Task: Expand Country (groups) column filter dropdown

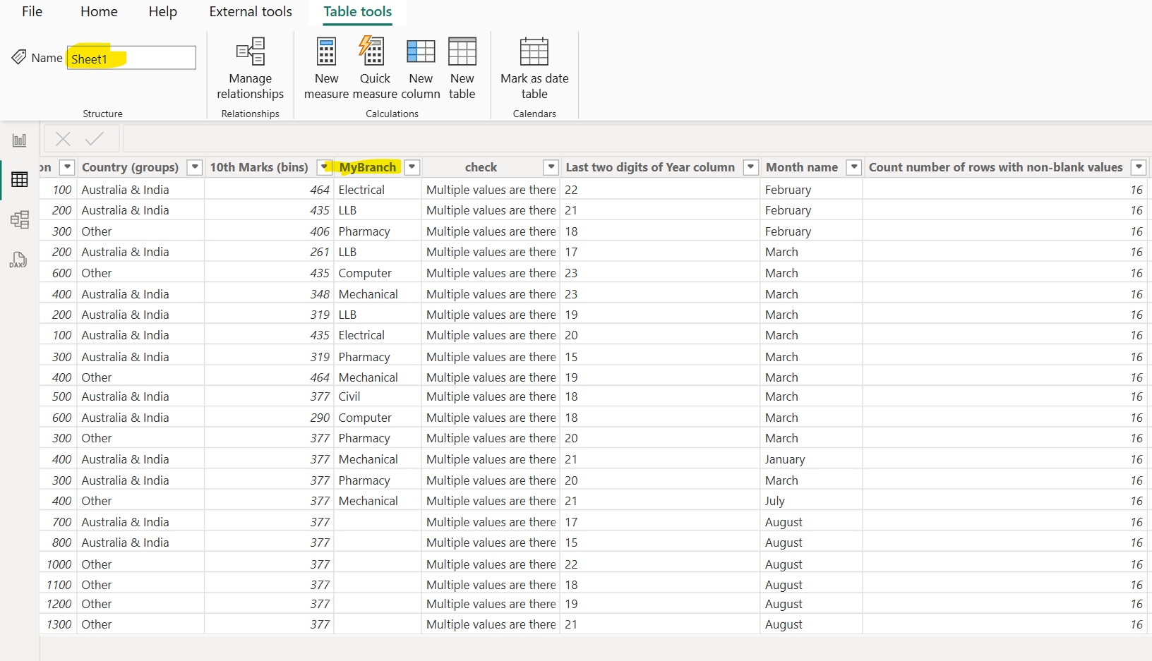Action: pyautogui.click(x=195, y=167)
